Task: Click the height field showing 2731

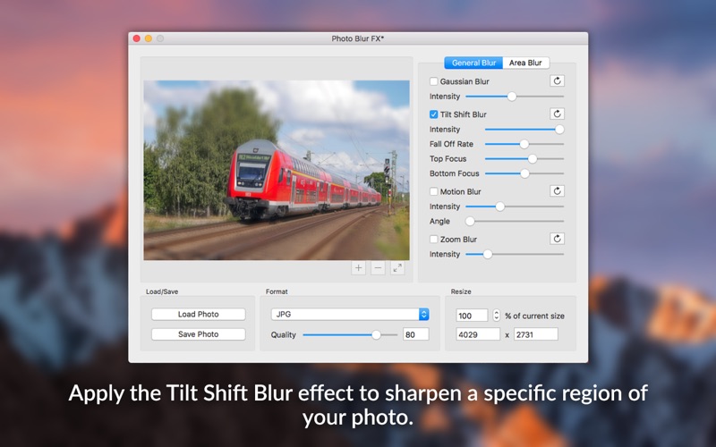Action: 536,334
